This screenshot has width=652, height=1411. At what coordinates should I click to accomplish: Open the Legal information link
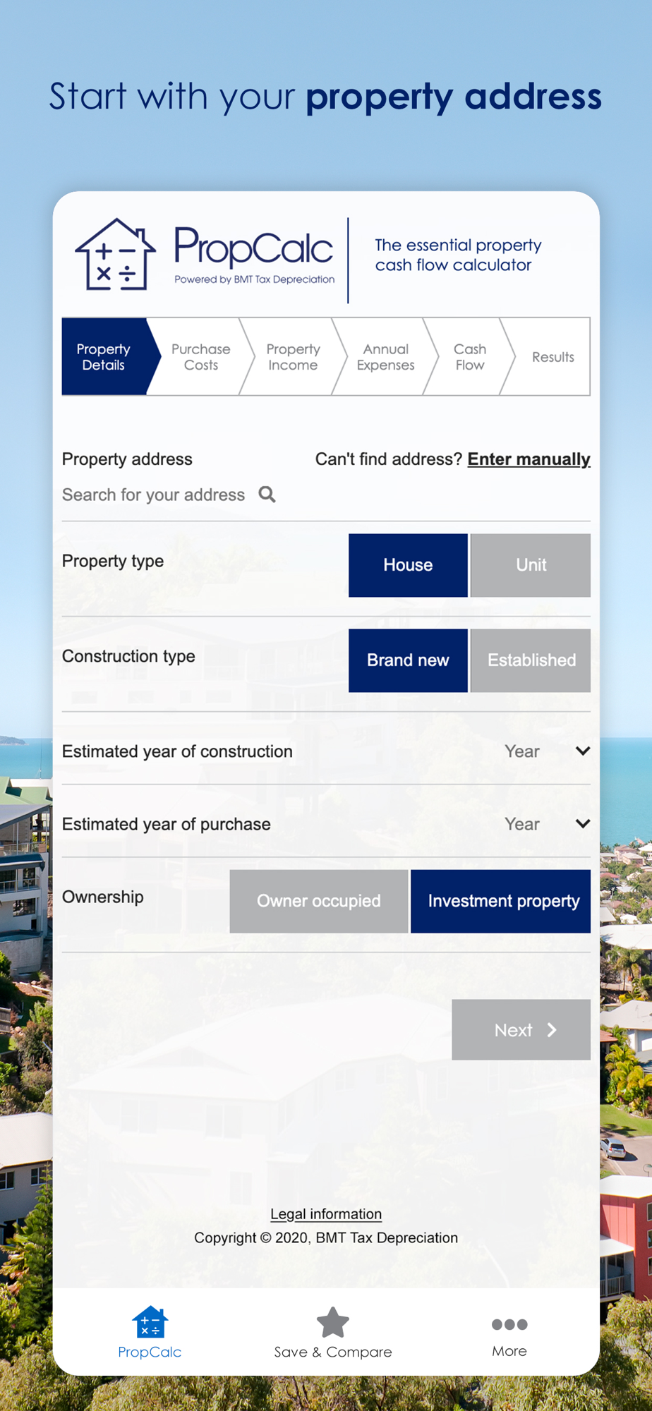coord(326,1214)
